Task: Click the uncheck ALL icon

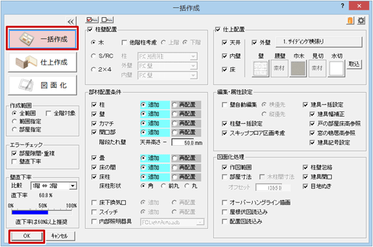Action: 107,20
